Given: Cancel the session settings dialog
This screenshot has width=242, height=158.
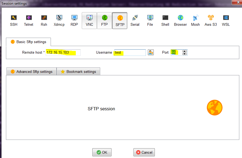Looking at the screenshot, I should coord(144,152).
